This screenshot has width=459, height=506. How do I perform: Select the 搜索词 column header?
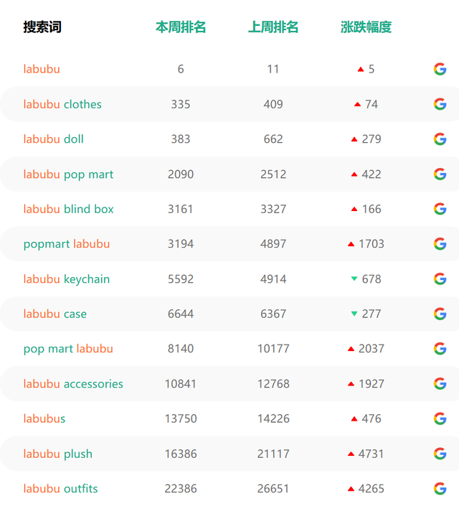[42, 27]
